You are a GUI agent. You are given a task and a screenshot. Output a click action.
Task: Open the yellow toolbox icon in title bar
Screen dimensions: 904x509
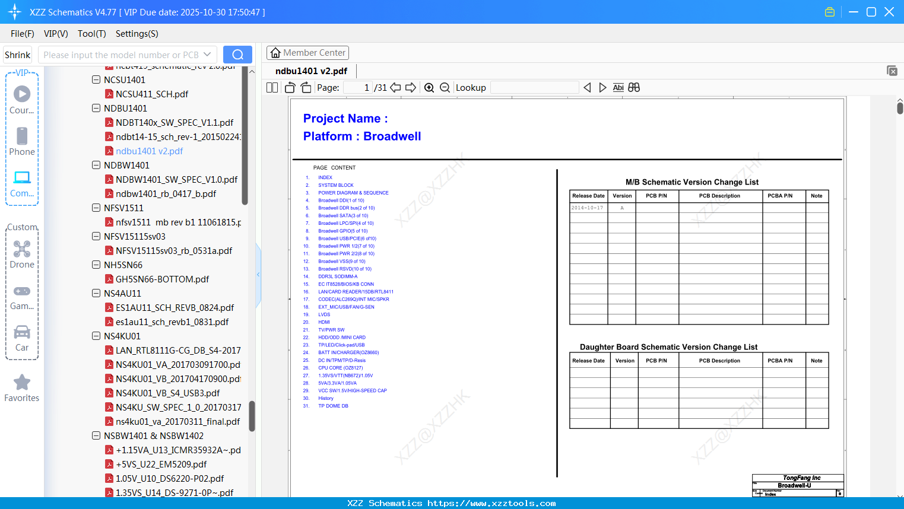830,12
